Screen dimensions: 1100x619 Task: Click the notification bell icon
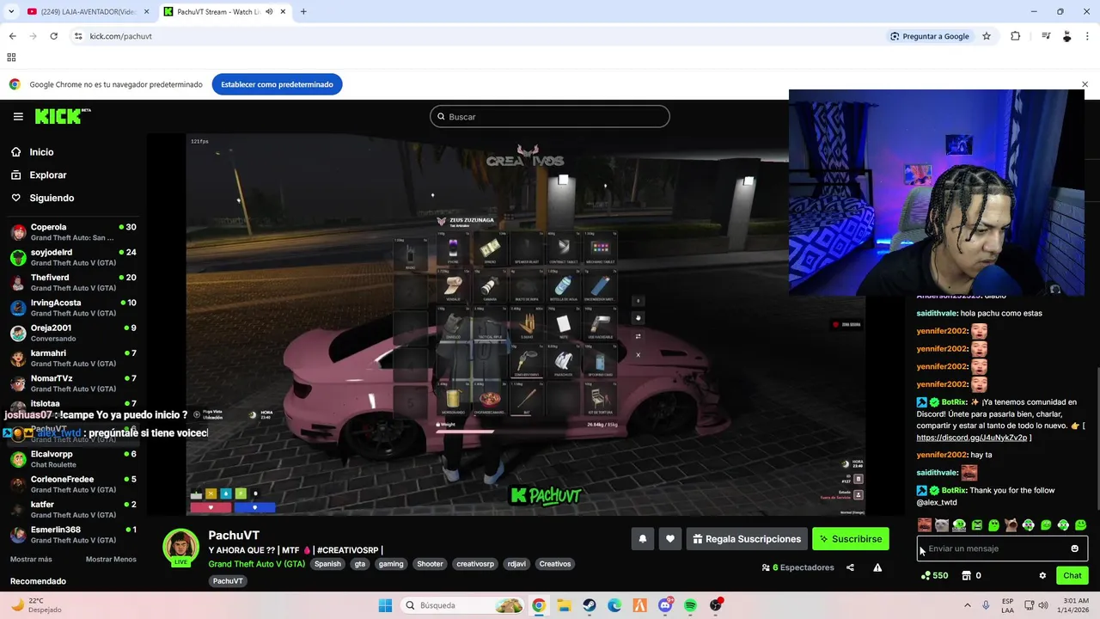642,539
